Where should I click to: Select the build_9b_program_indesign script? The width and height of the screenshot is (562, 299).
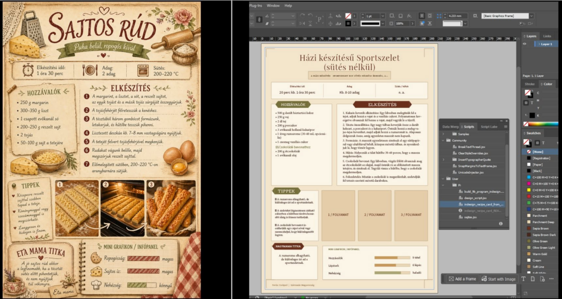tap(484, 191)
